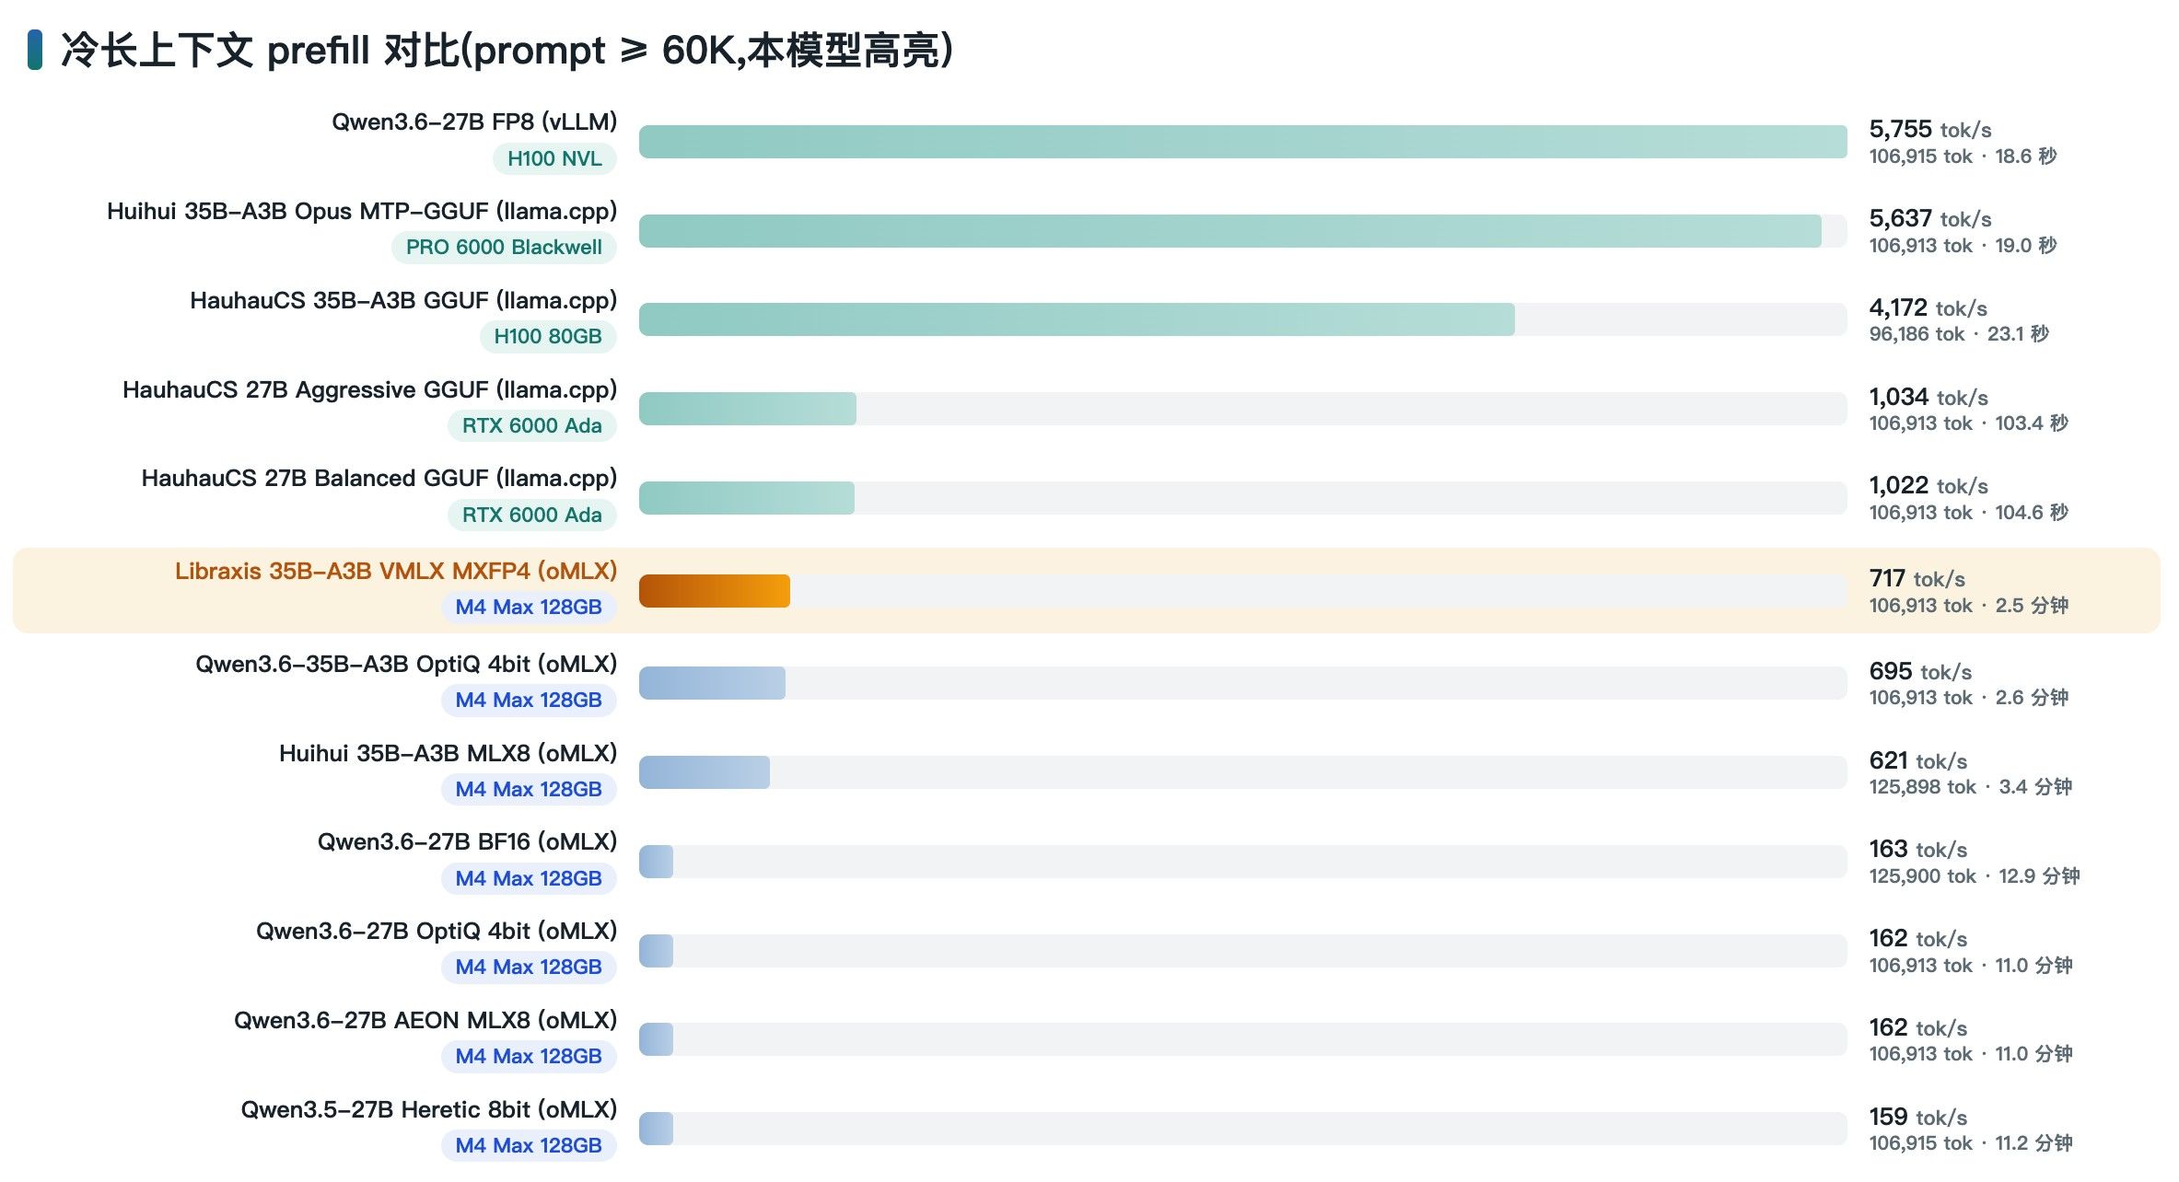Click 'M4 Max 128GB' badge under Libraxis
Viewport: 2179px width, 1182px height.
(529, 607)
